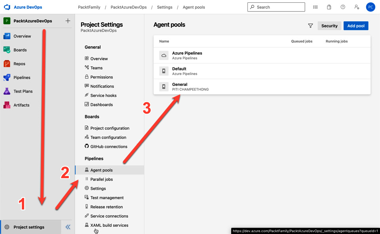The image size is (380, 234).
Task: Open the Marketplace shopping bag icon
Action: pyautogui.click(x=329, y=7)
